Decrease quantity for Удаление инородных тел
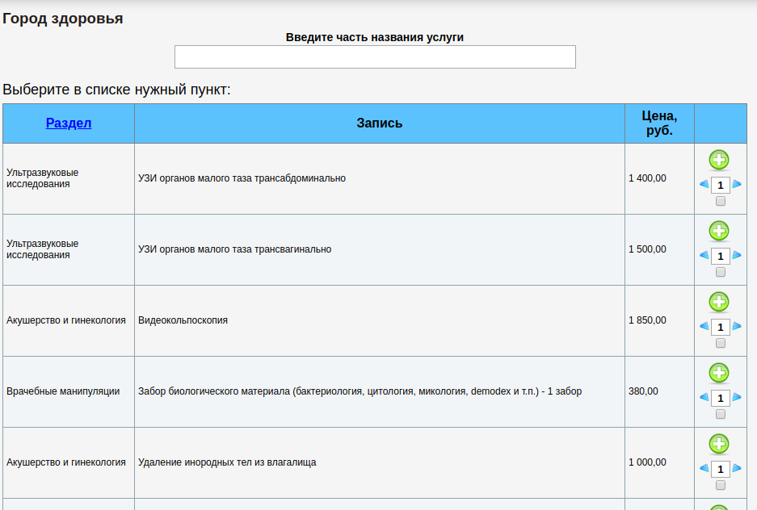 [x=704, y=469]
